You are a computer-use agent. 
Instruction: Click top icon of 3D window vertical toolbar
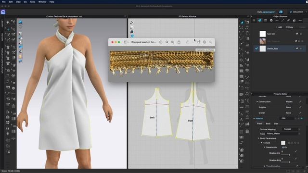[x=20, y=22]
